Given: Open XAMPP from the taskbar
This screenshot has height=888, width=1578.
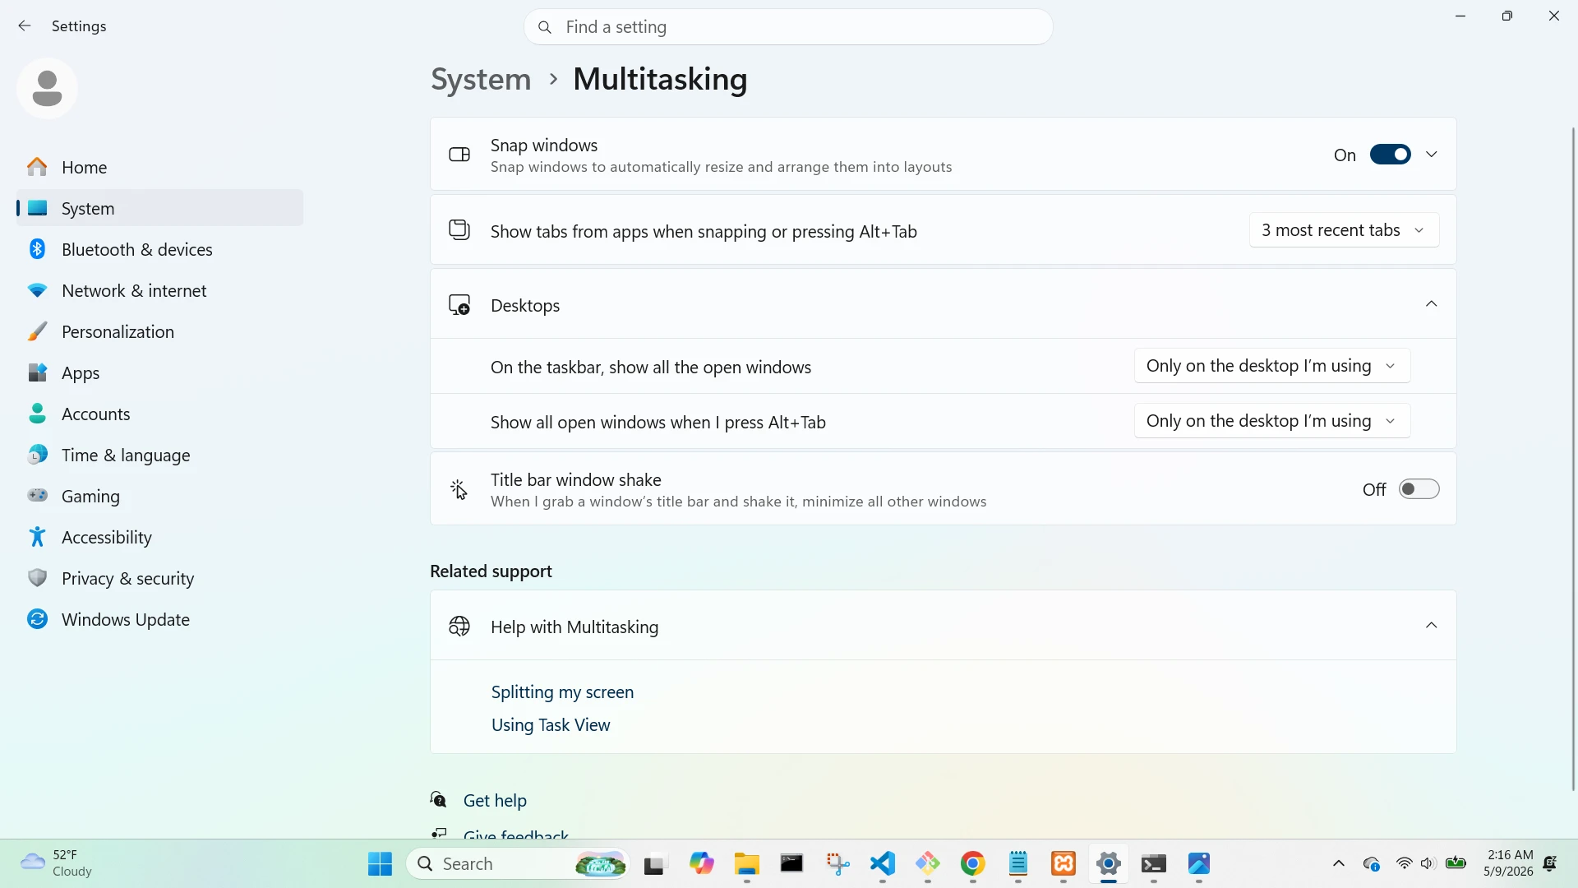Looking at the screenshot, I should coord(1064,864).
